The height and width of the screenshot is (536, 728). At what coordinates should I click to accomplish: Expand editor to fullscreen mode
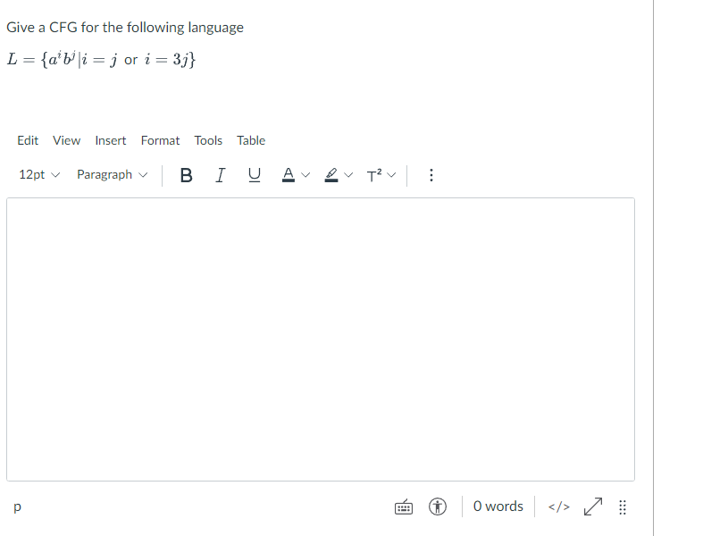[x=591, y=507]
